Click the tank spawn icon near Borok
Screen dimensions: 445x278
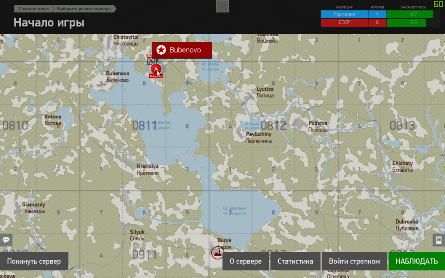(x=217, y=252)
